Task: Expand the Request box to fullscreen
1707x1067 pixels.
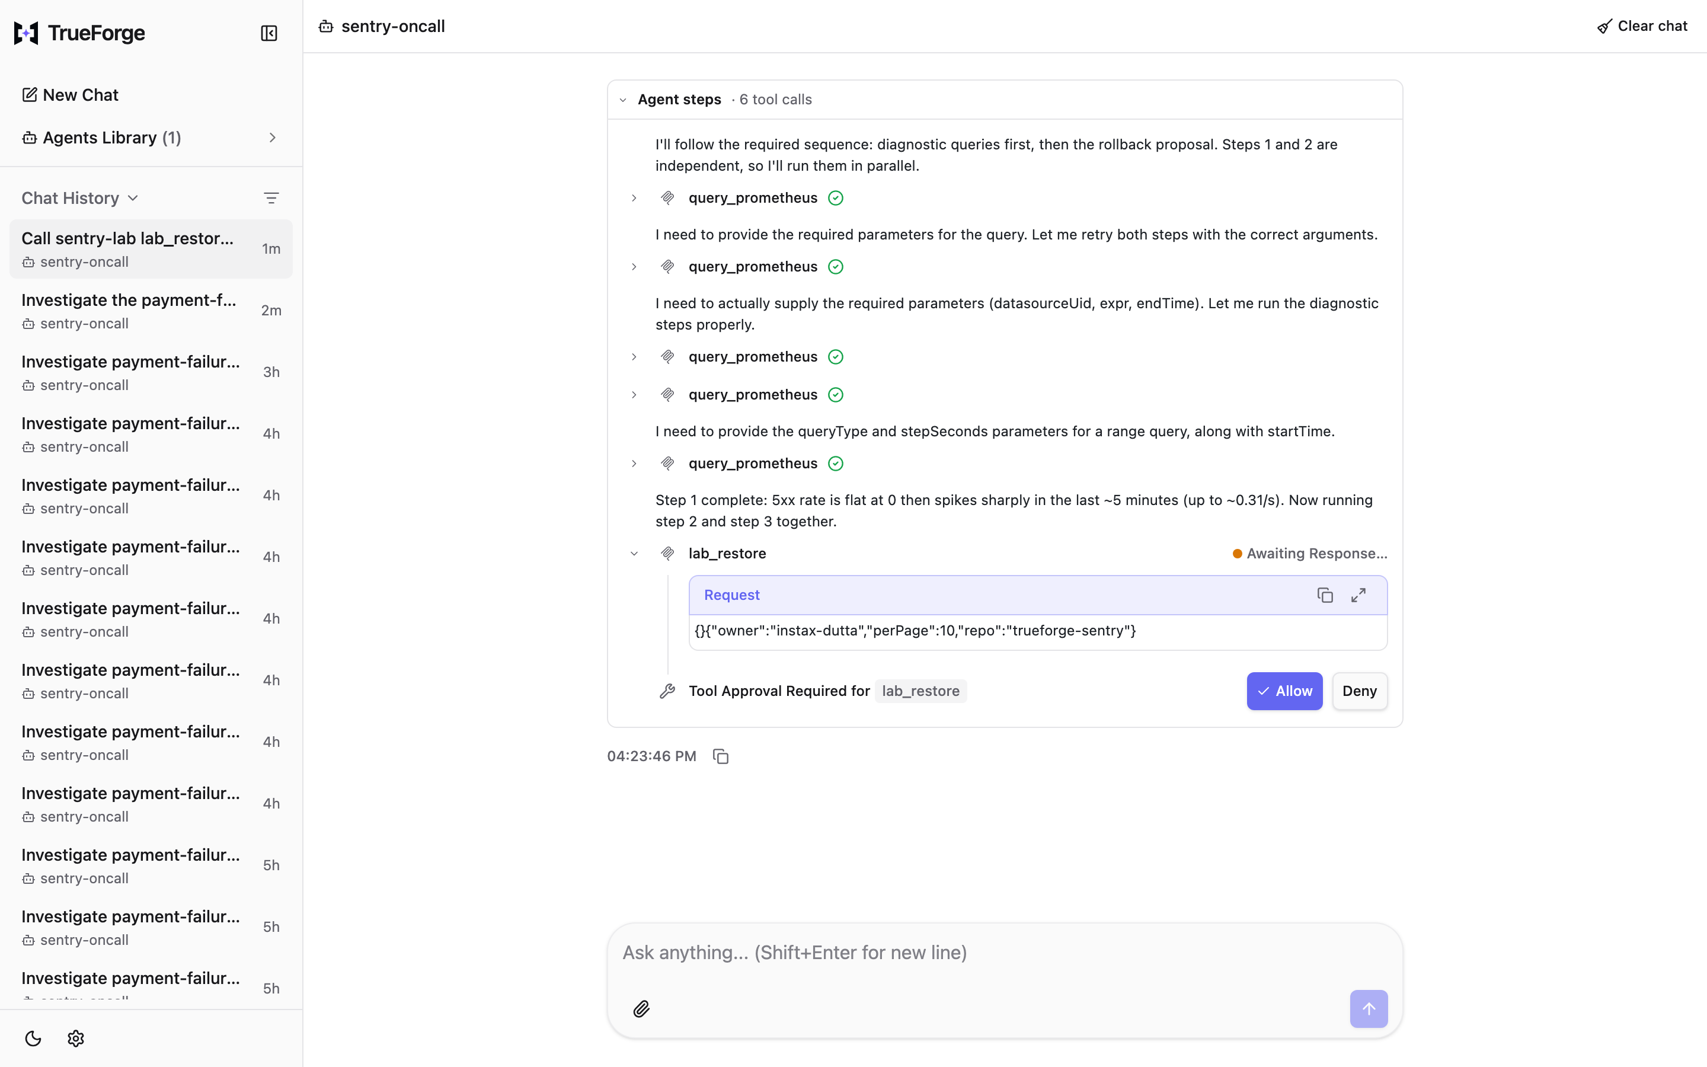Action: point(1358,595)
